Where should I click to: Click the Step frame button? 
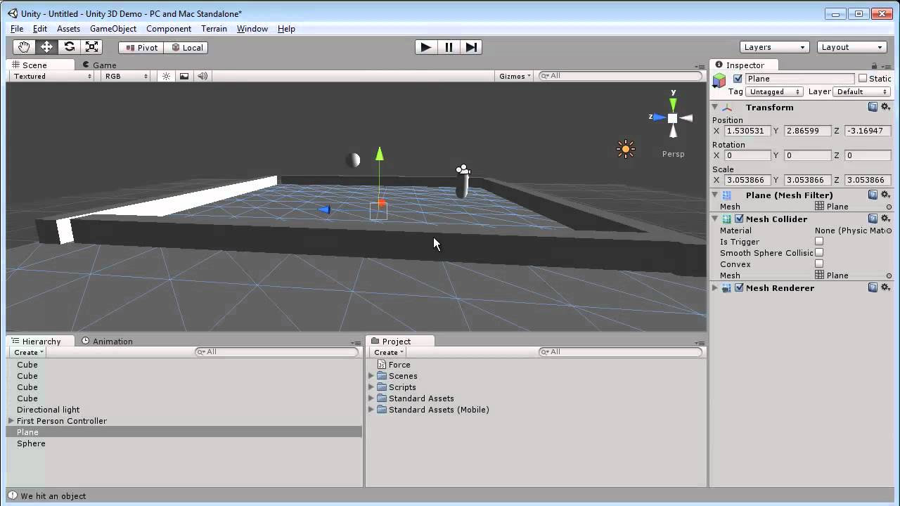coord(471,47)
